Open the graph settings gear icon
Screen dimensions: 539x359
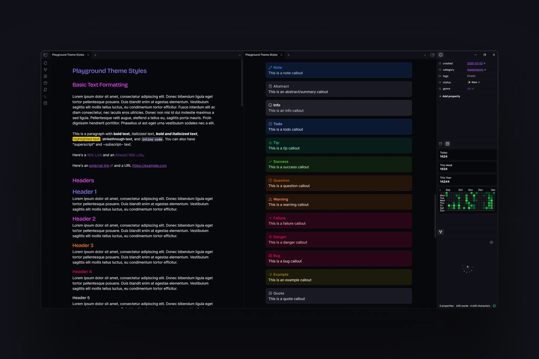pos(491,242)
